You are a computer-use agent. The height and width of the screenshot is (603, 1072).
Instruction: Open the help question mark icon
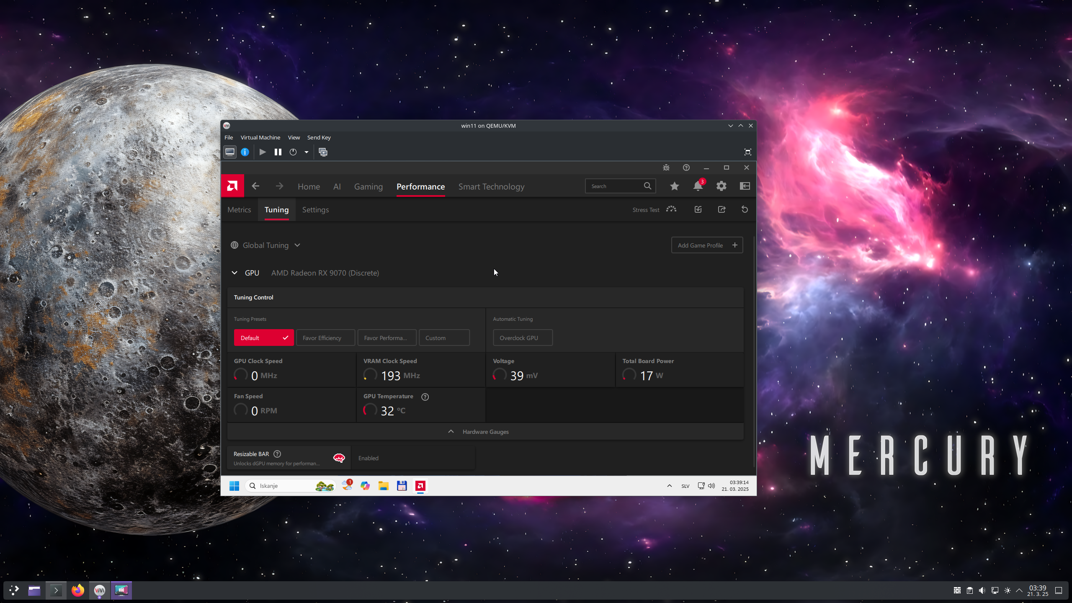pyautogui.click(x=686, y=167)
